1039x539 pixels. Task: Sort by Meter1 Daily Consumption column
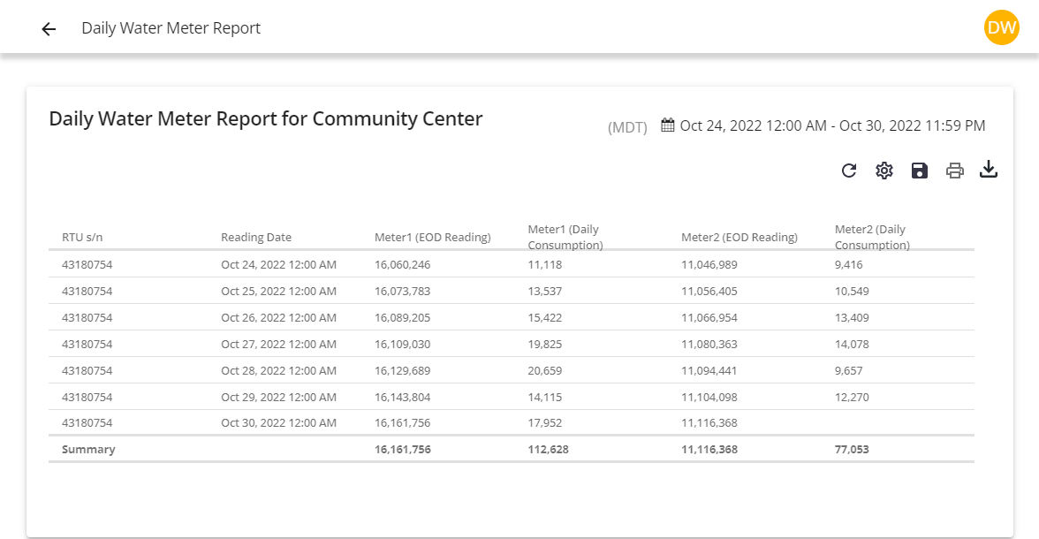565,237
